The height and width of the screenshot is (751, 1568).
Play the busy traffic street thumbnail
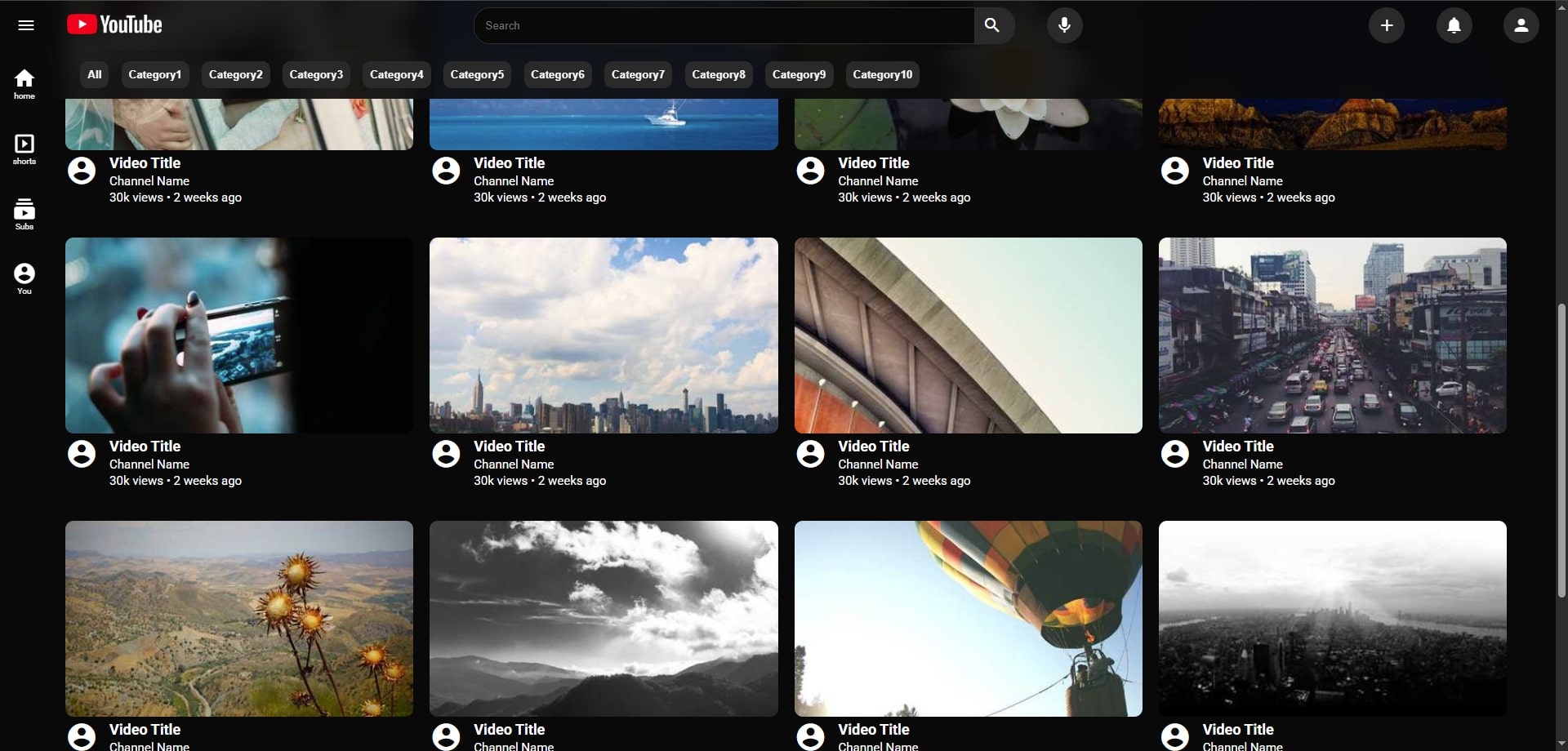coord(1333,336)
